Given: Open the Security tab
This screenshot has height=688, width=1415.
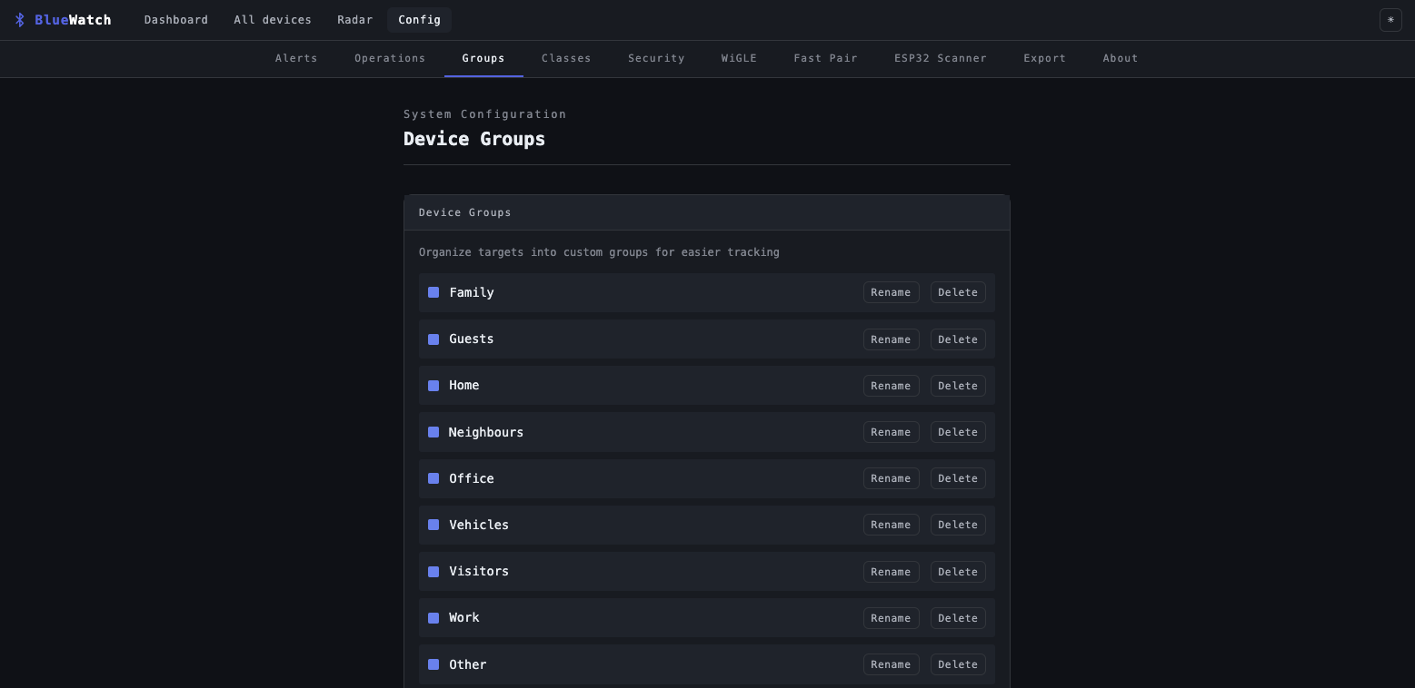Looking at the screenshot, I should [656, 58].
